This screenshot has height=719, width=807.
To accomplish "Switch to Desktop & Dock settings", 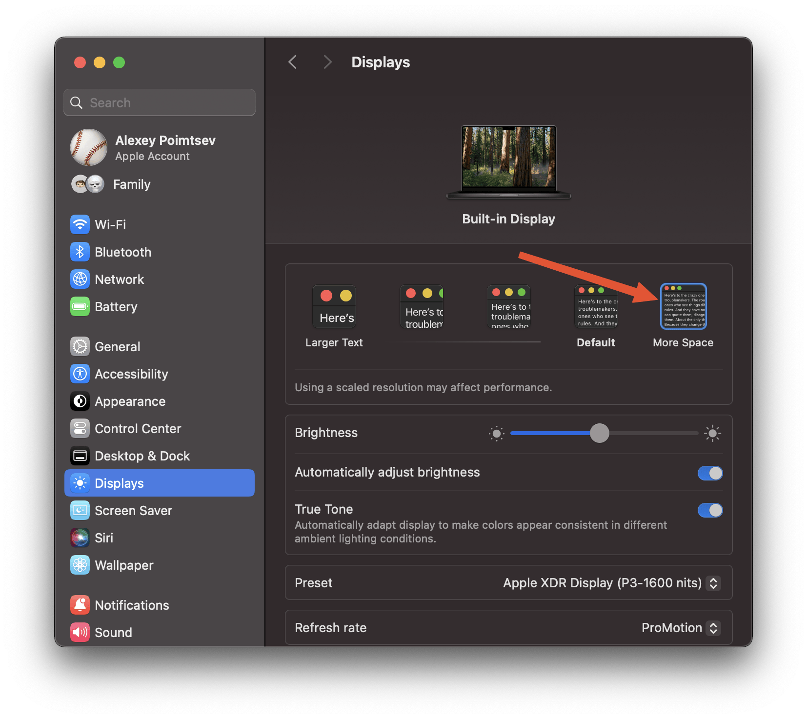I will [142, 456].
